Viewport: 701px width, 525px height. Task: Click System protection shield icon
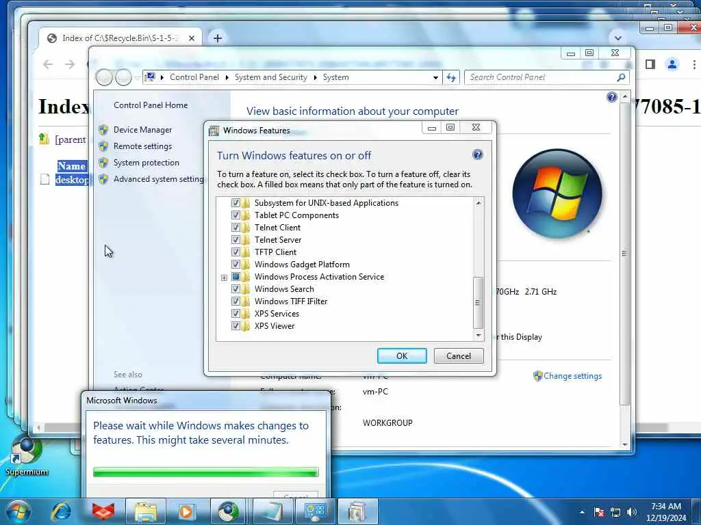click(x=104, y=163)
